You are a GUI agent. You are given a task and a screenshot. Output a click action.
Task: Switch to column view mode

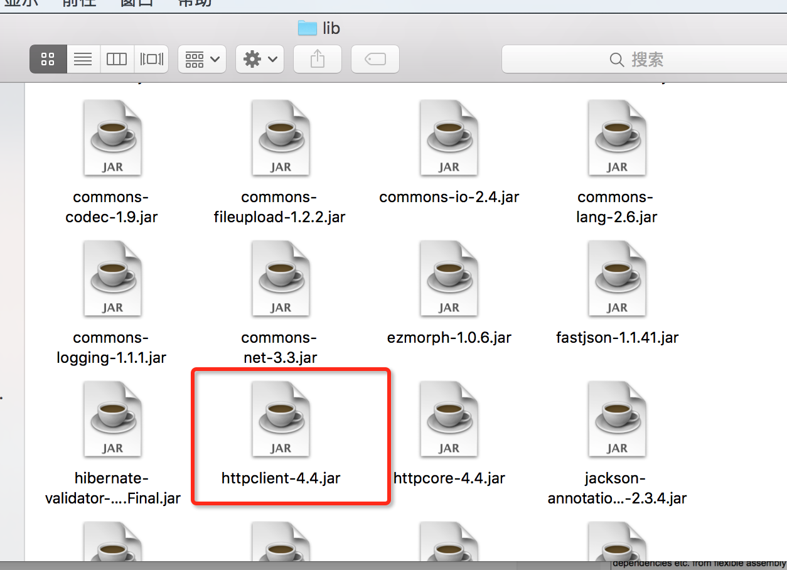click(117, 60)
